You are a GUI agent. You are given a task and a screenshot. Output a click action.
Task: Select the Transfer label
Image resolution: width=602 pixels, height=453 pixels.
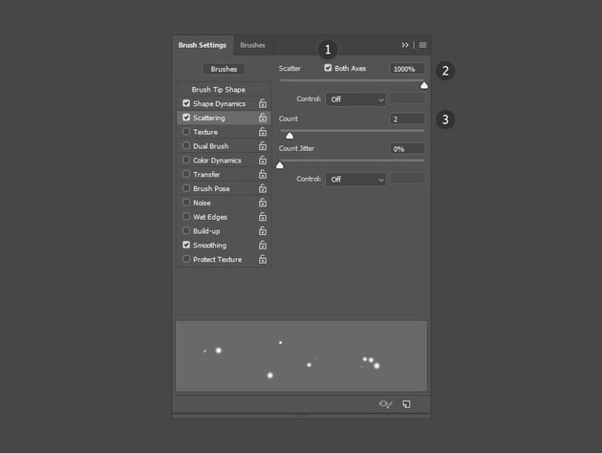[206, 174]
